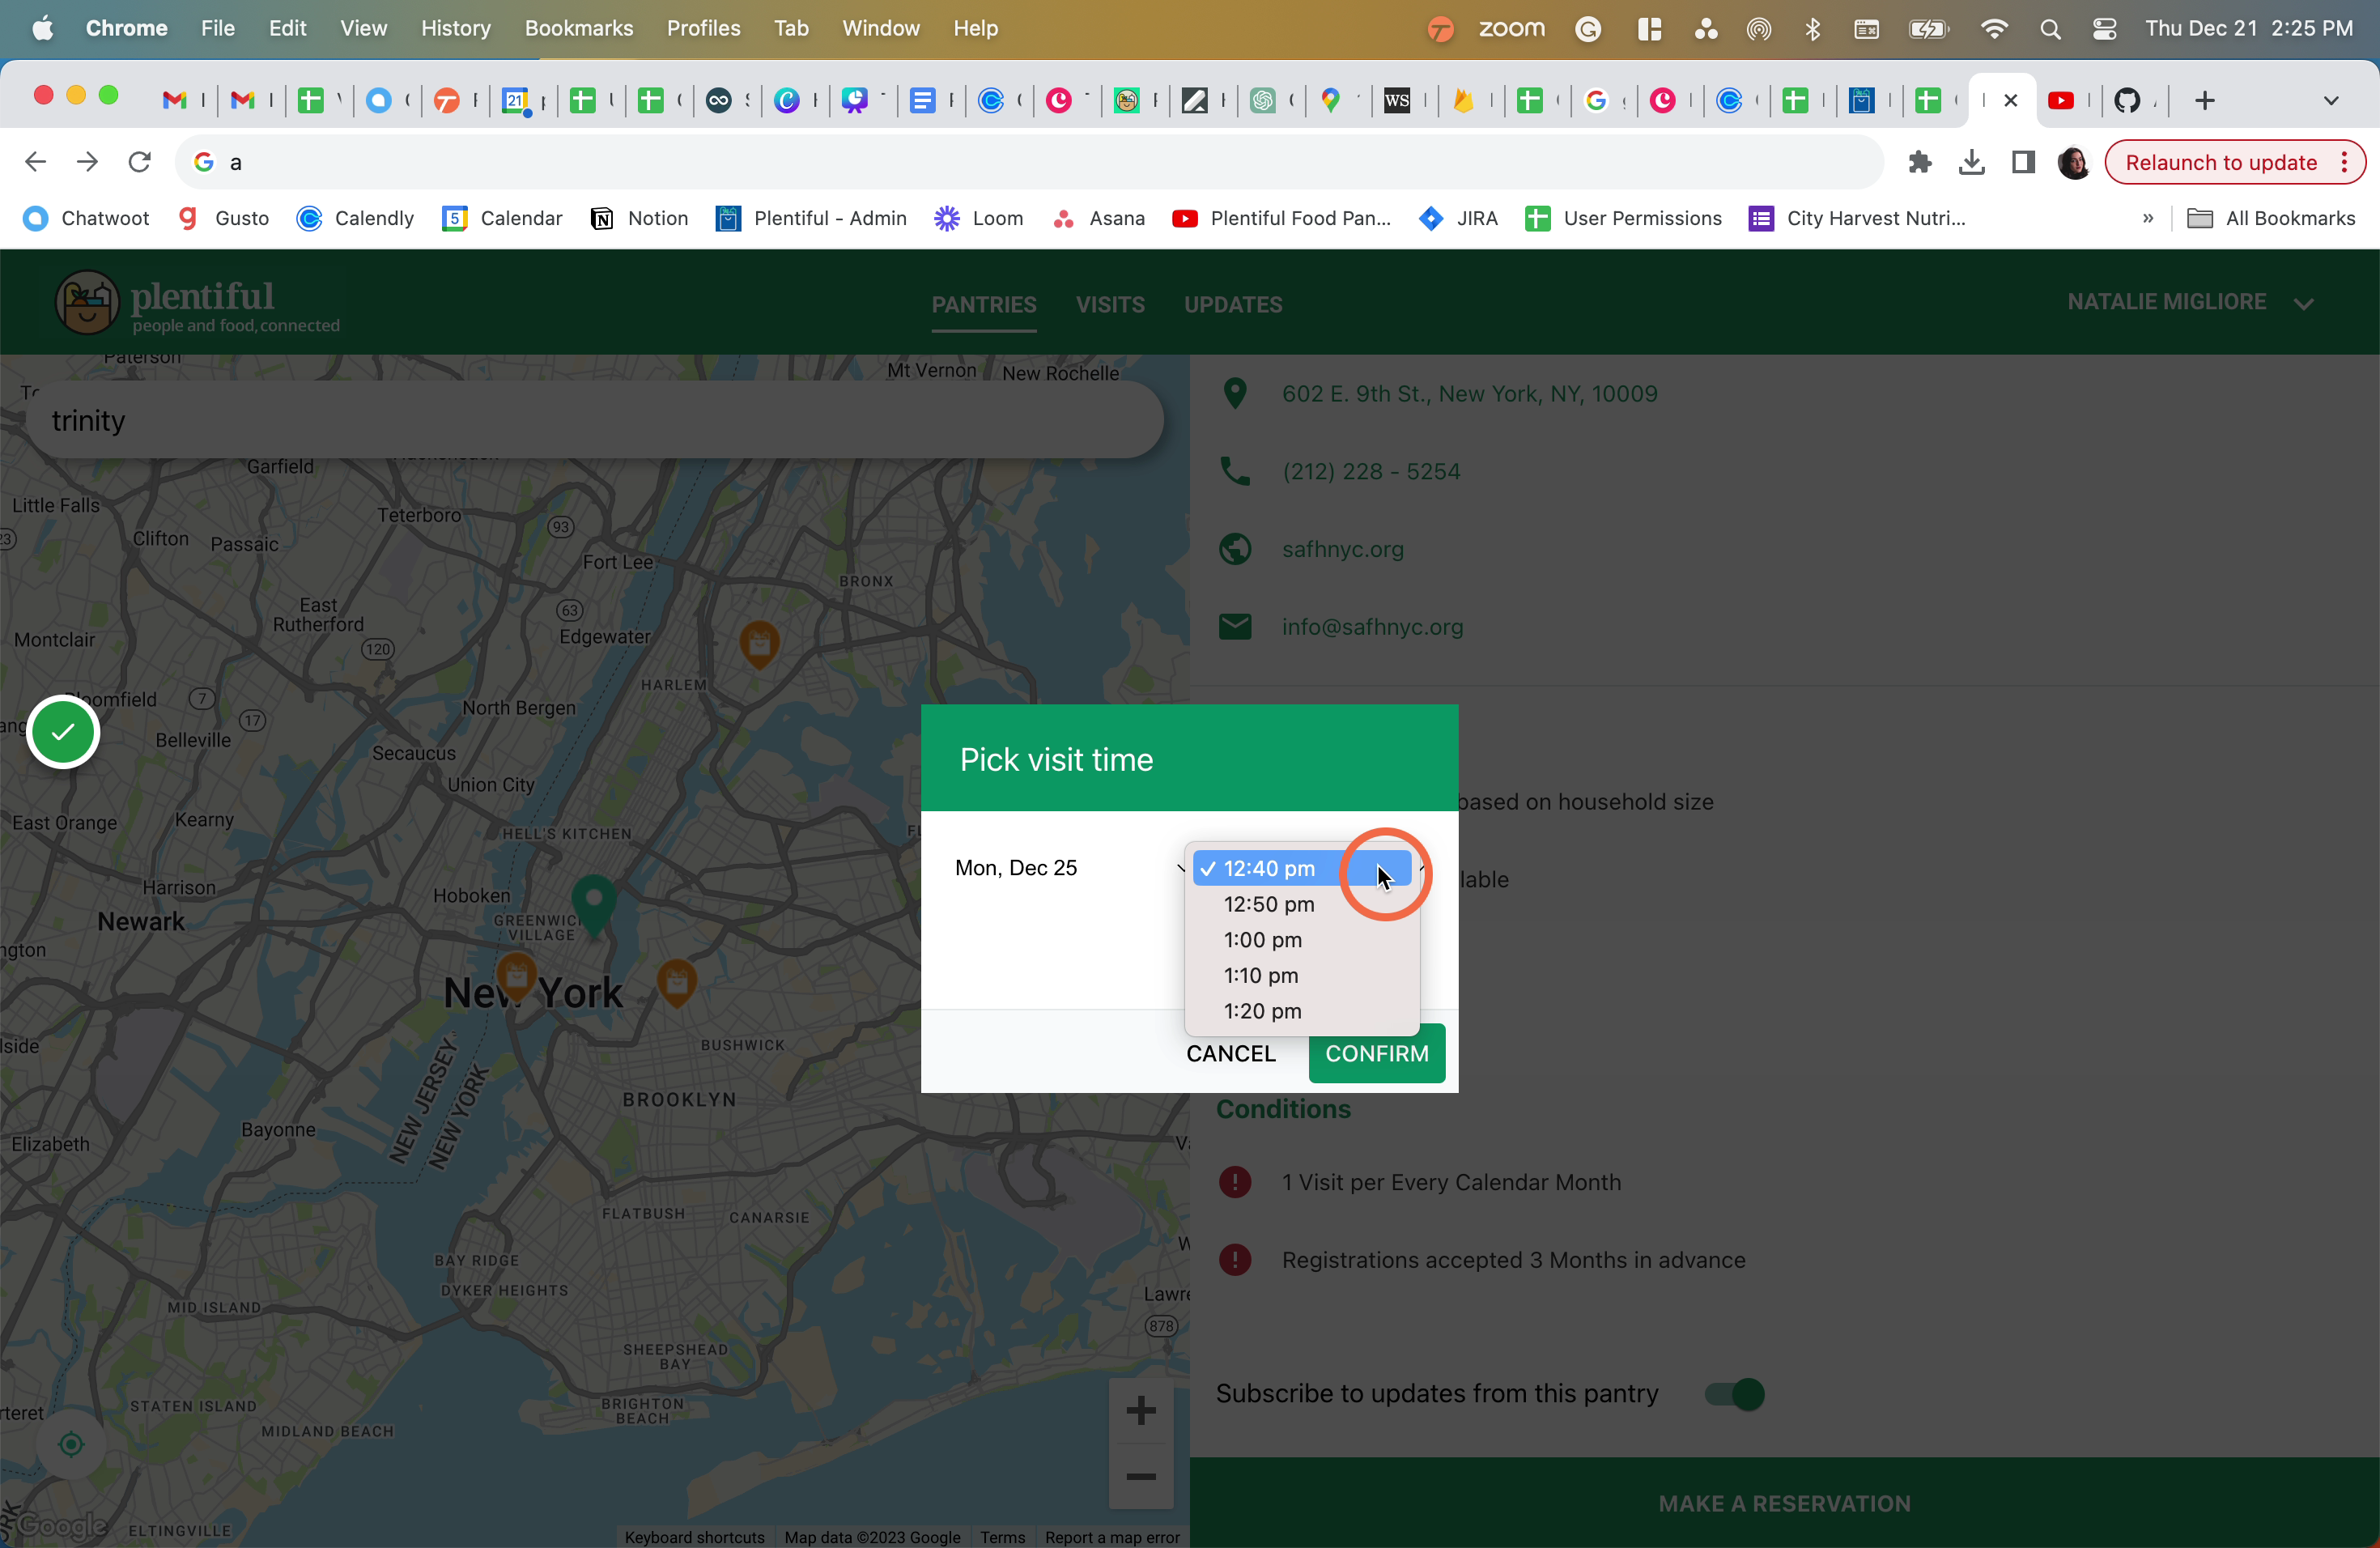The width and height of the screenshot is (2380, 1548).
Task: Toggle subscribe to pantry updates switch
Action: (1735, 1394)
